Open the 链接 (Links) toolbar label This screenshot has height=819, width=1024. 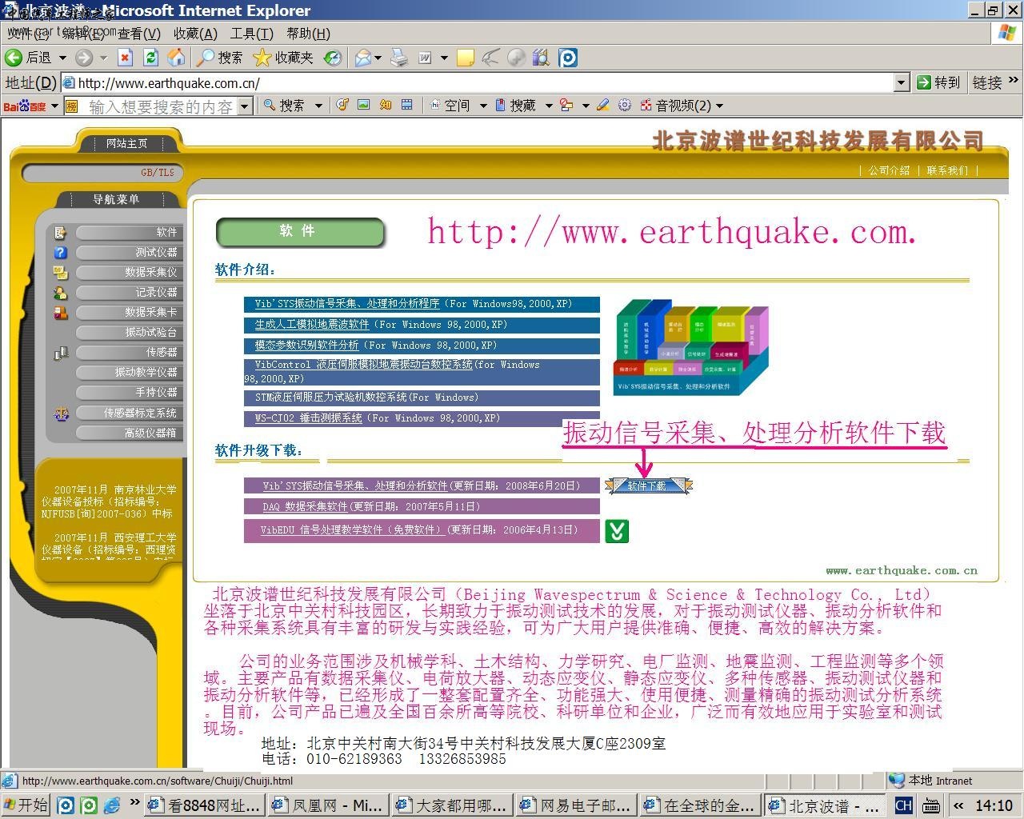[x=987, y=82]
